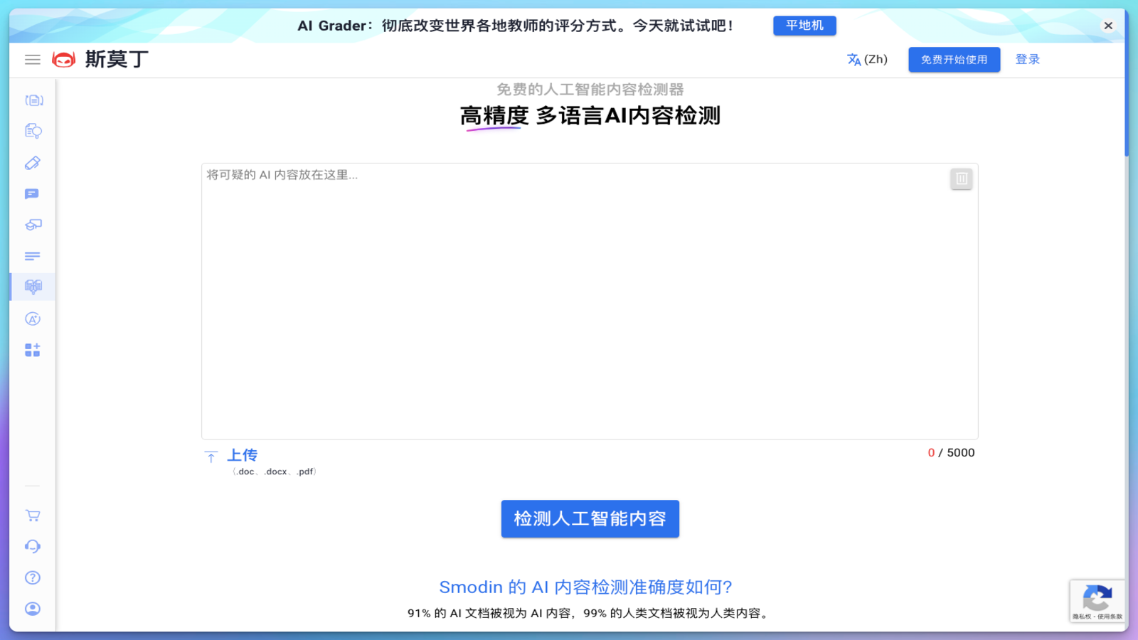1138x640 pixels.
Task: Open the chat icon in the sidebar
Action: [x=32, y=193]
